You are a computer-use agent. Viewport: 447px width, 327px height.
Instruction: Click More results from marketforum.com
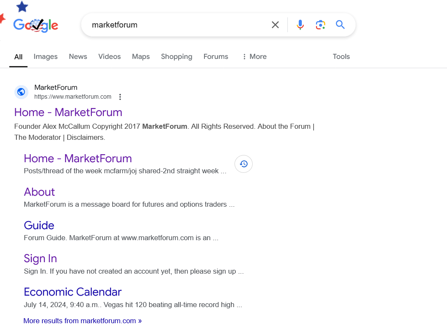pos(83,321)
